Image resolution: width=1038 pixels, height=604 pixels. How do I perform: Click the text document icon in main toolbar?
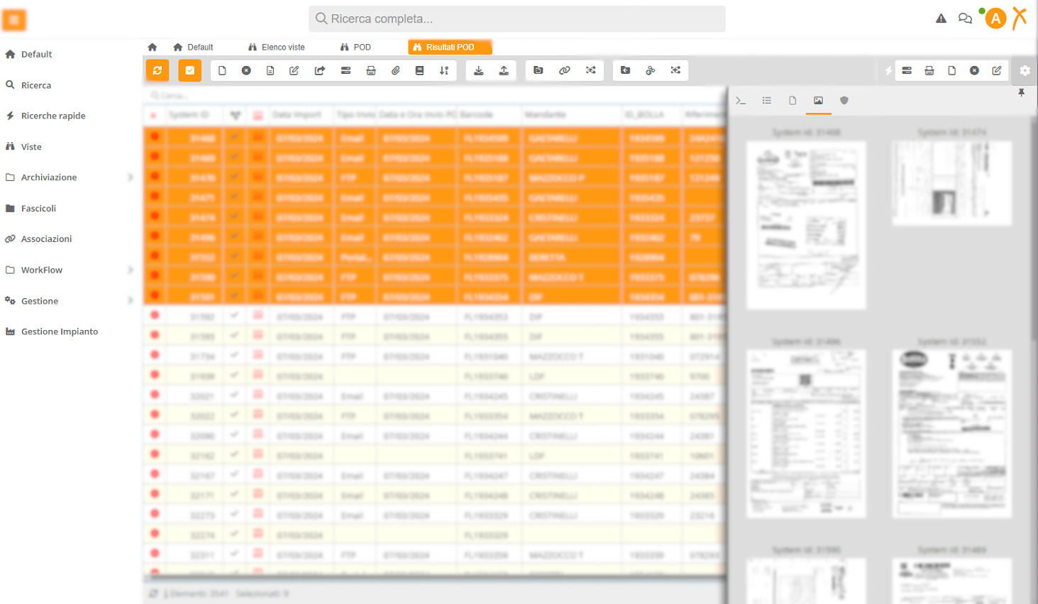[x=270, y=70]
